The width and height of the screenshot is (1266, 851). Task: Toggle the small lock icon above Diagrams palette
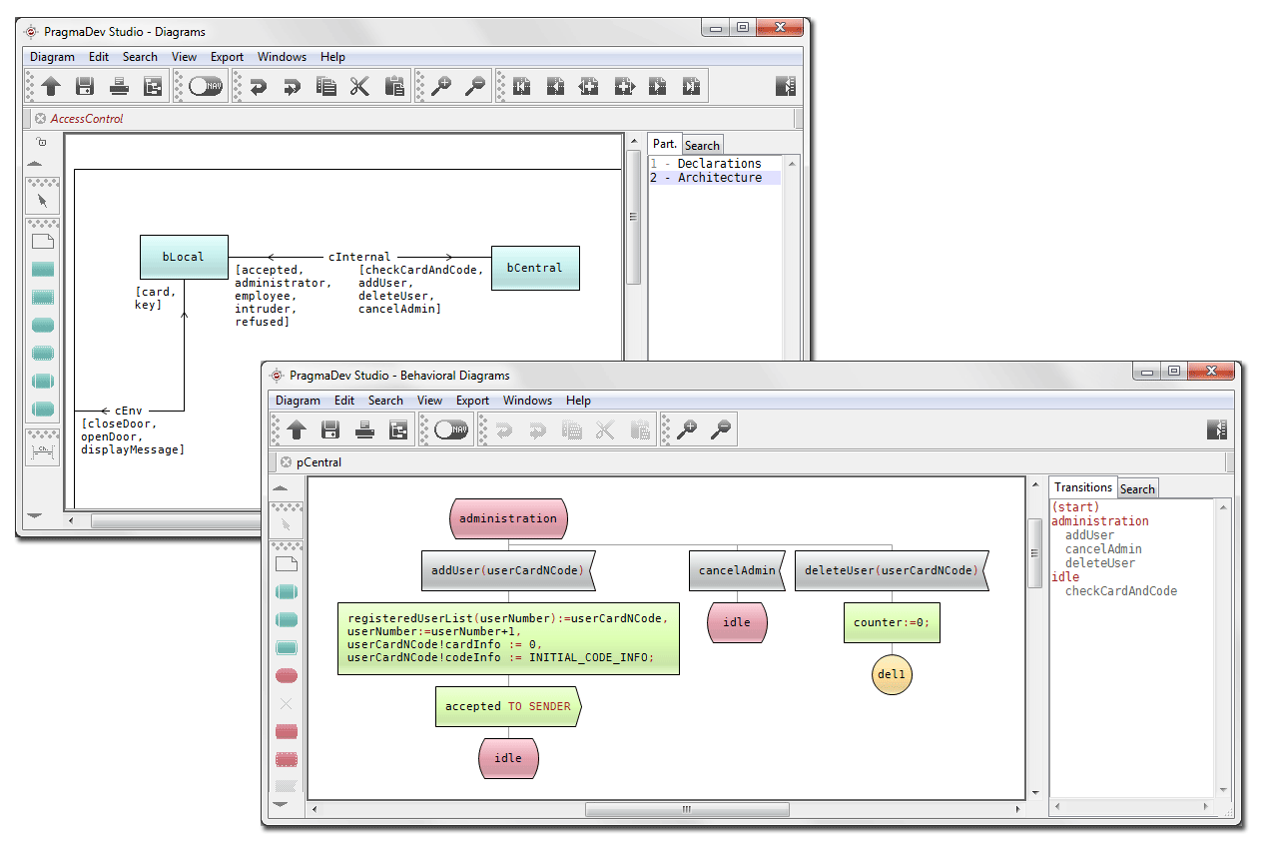[x=41, y=143]
